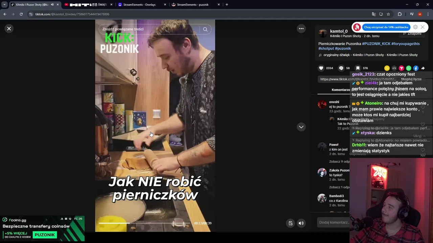Click the yellow repost icon
The image size is (433, 243).
[x=387, y=68]
